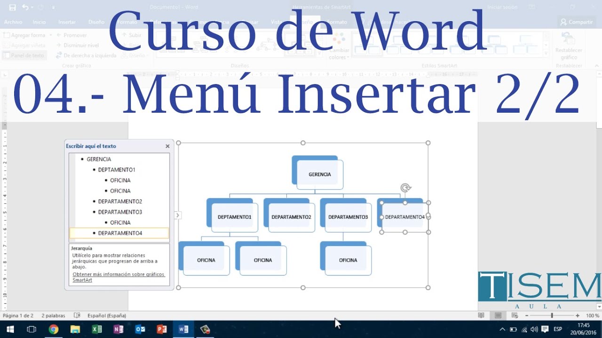Click the Wi-Fi network icon in the tray
602x338 pixels.
[x=524, y=330]
